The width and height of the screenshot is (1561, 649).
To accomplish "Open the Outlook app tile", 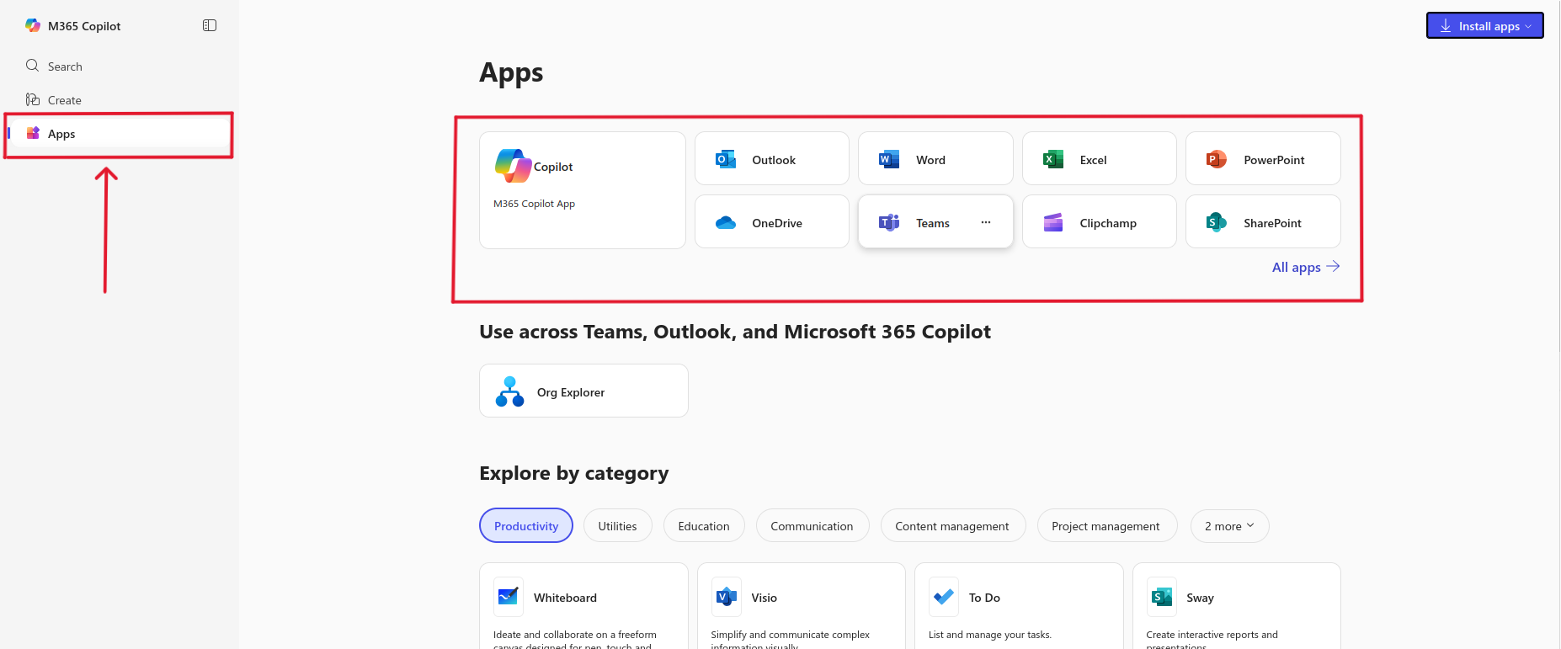I will [x=771, y=159].
